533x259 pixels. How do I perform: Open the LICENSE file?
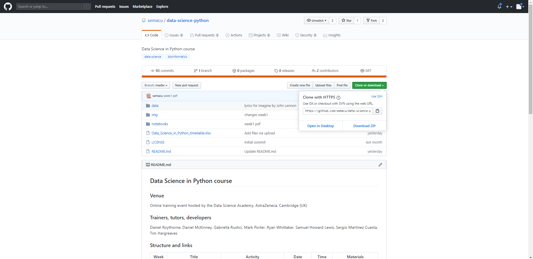pos(158,142)
